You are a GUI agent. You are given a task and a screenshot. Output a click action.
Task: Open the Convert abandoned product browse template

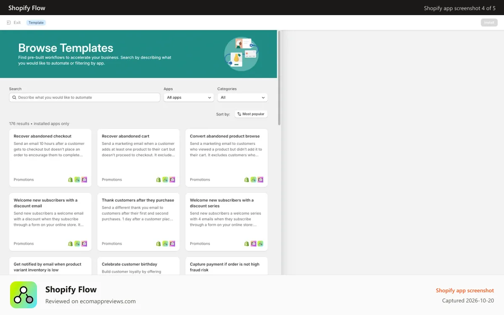click(226, 158)
